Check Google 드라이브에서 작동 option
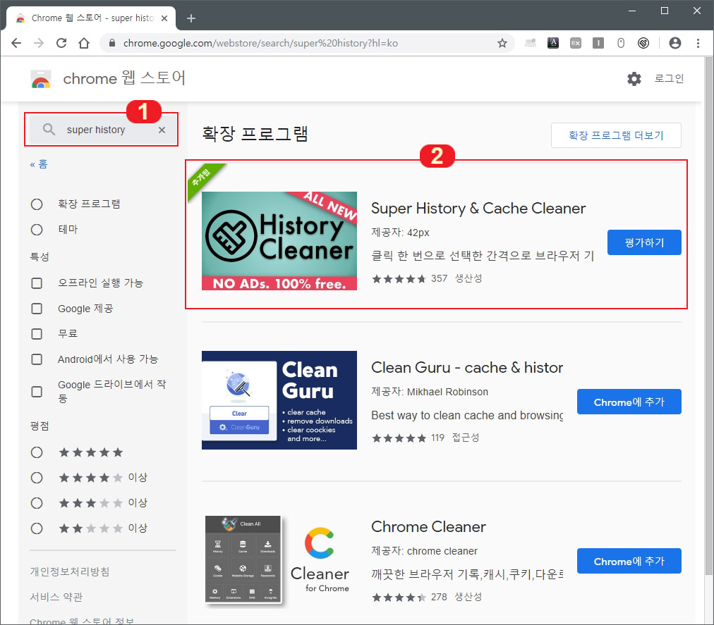The height and width of the screenshot is (625, 714). coord(37,392)
